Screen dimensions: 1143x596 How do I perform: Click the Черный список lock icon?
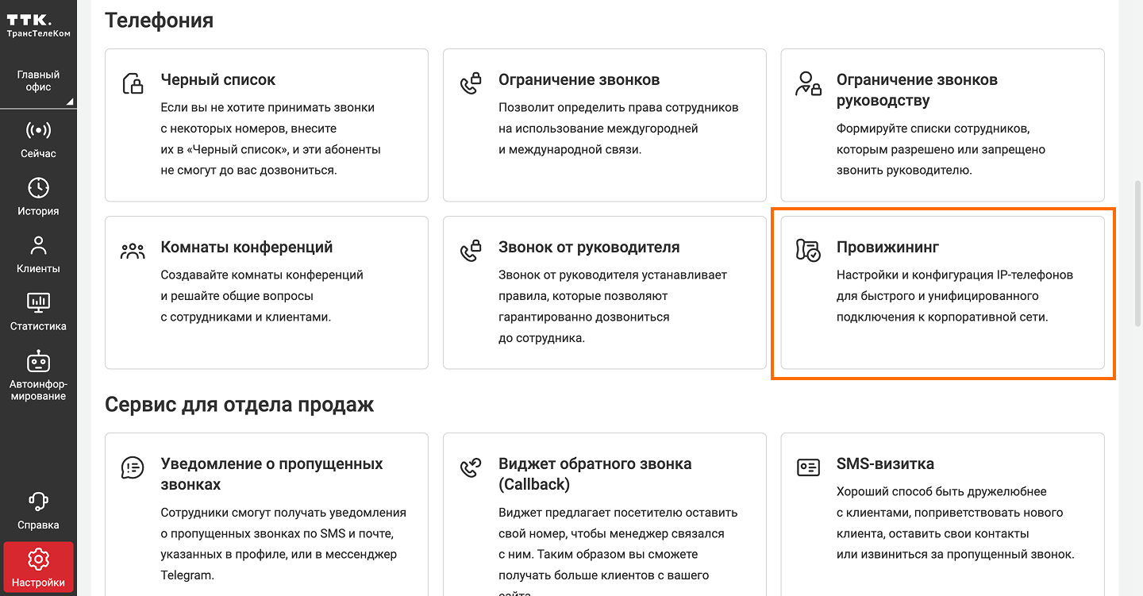point(133,83)
